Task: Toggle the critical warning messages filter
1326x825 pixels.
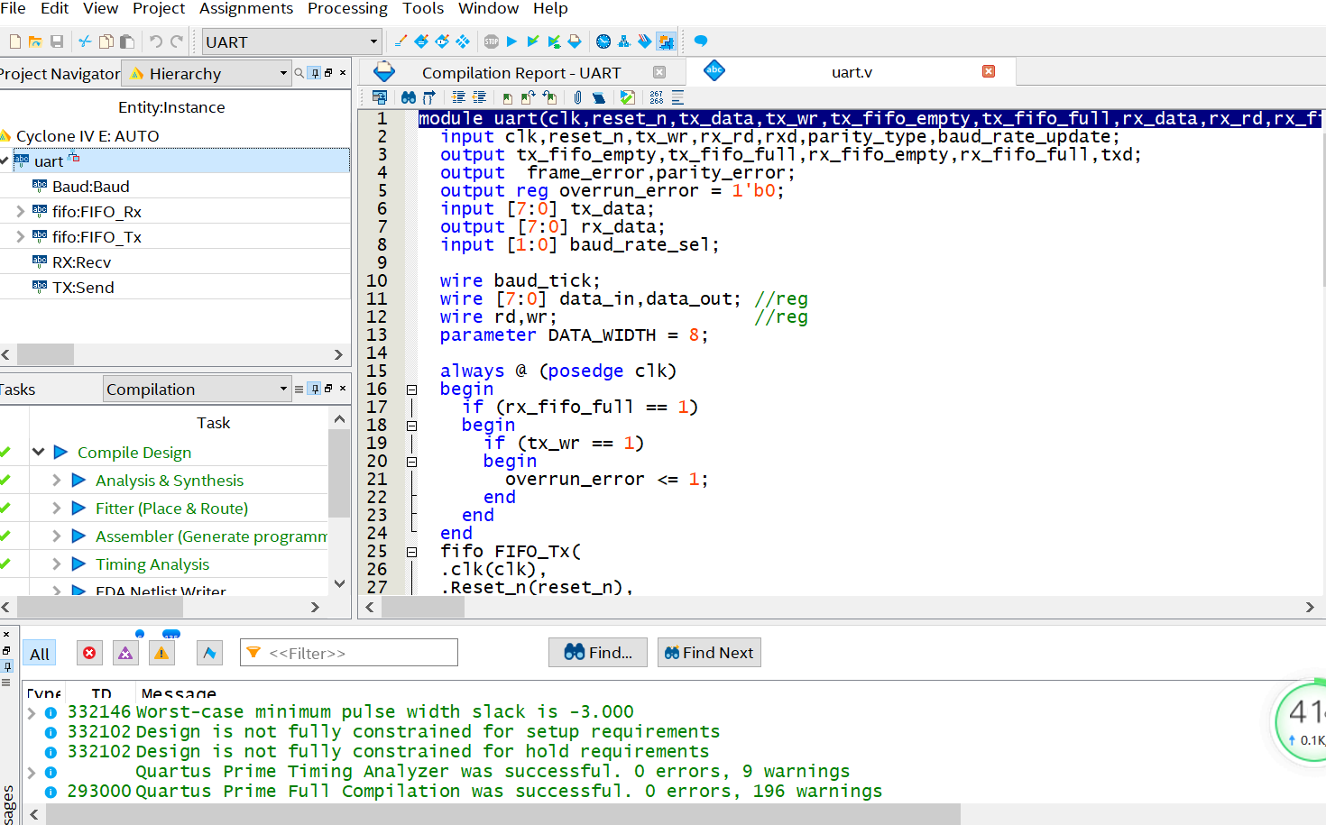Action: click(125, 654)
